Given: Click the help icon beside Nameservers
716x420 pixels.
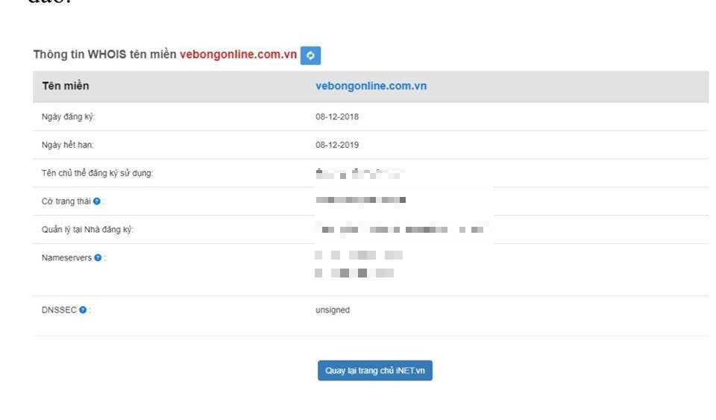Looking at the screenshot, I should coord(98,258).
